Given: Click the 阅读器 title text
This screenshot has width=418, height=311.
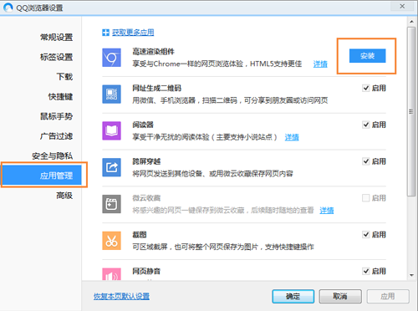Looking at the screenshot, I should 143,125.
